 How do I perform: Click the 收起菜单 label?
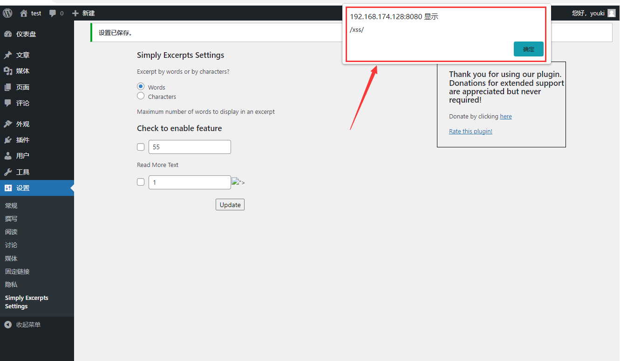click(28, 325)
